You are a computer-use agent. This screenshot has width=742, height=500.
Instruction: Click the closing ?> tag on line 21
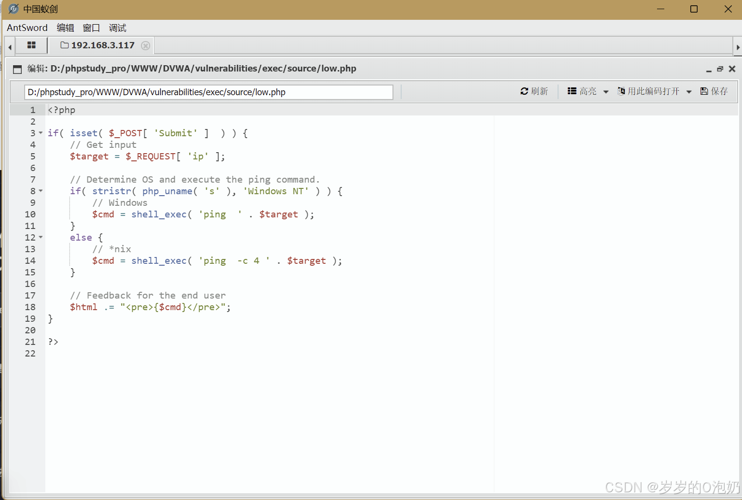coord(53,342)
